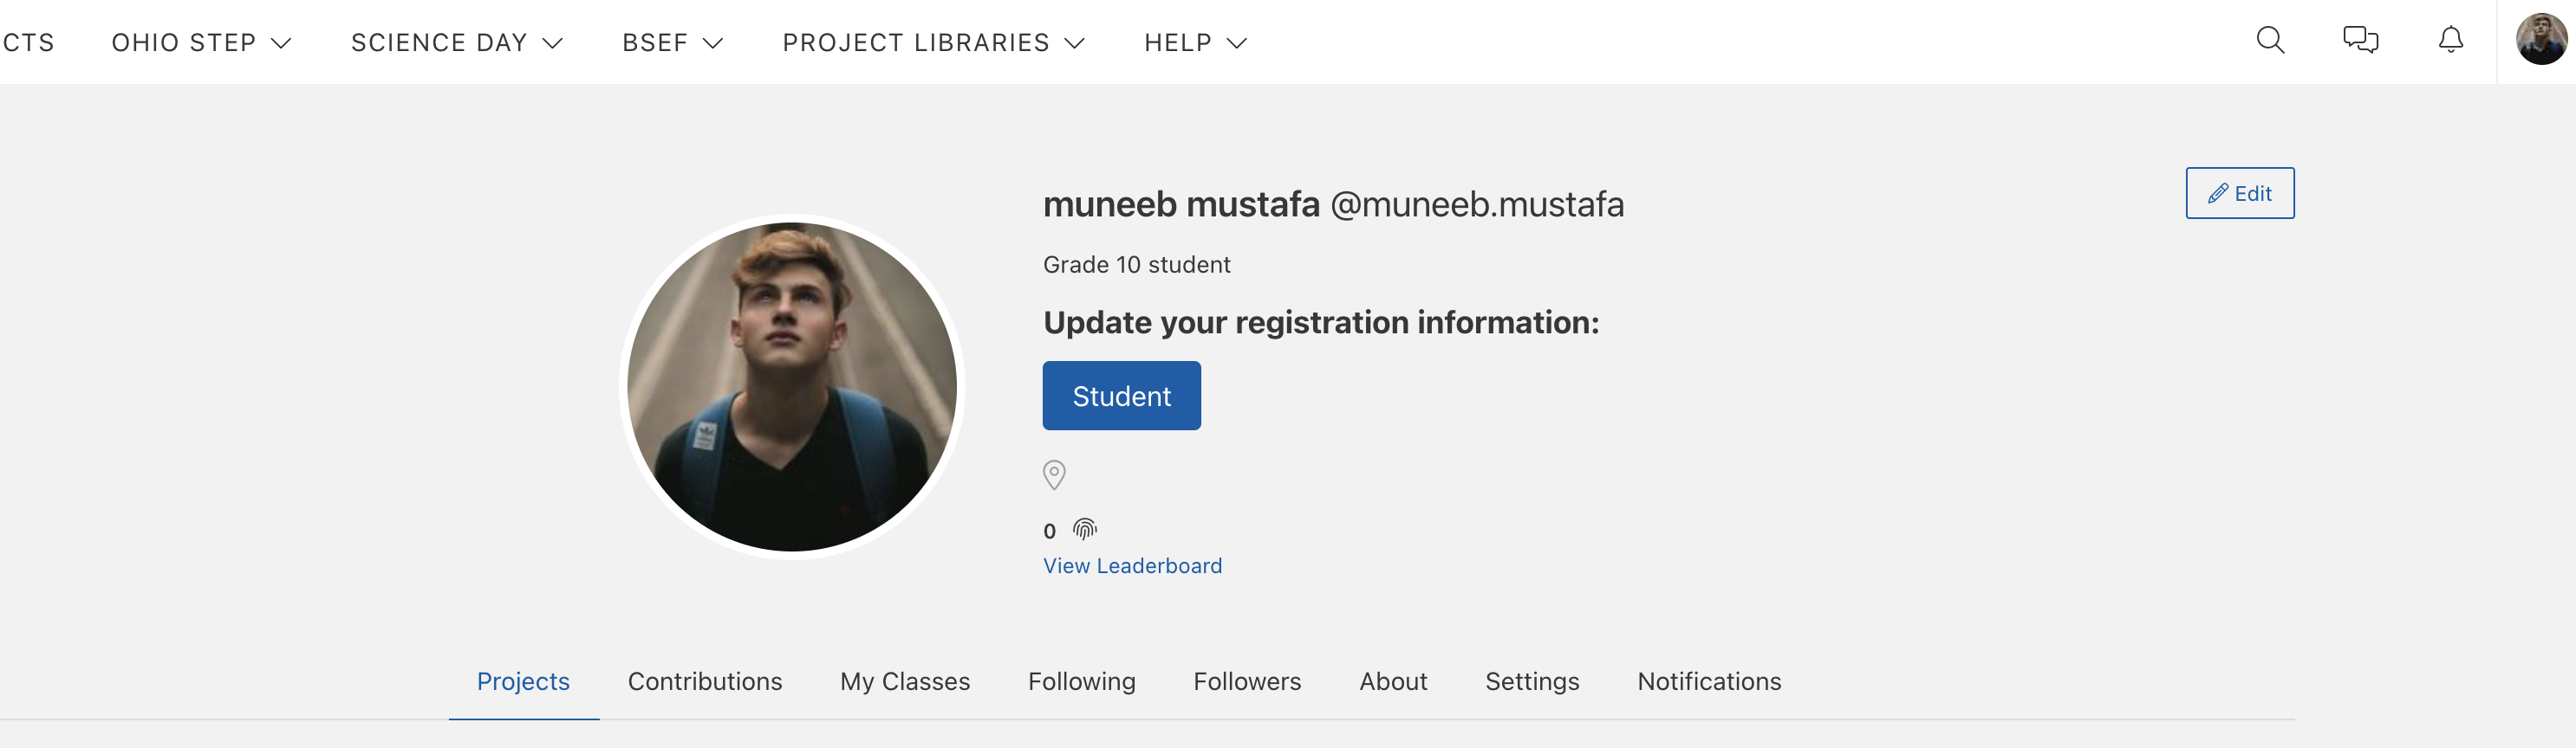Select the Settings tab
Image resolution: width=2576 pixels, height=748 pixels.
1531,681
